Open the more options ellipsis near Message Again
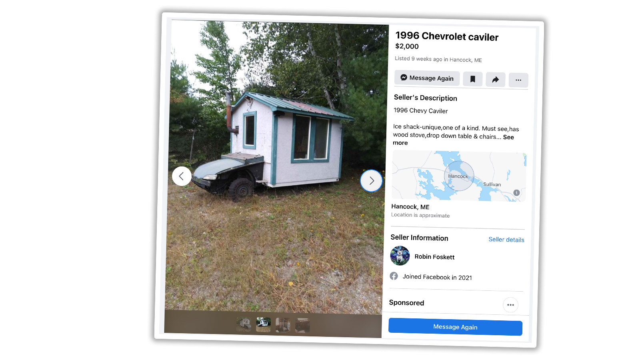Viewport: 640px width, 360px height. tap(518, 80)
